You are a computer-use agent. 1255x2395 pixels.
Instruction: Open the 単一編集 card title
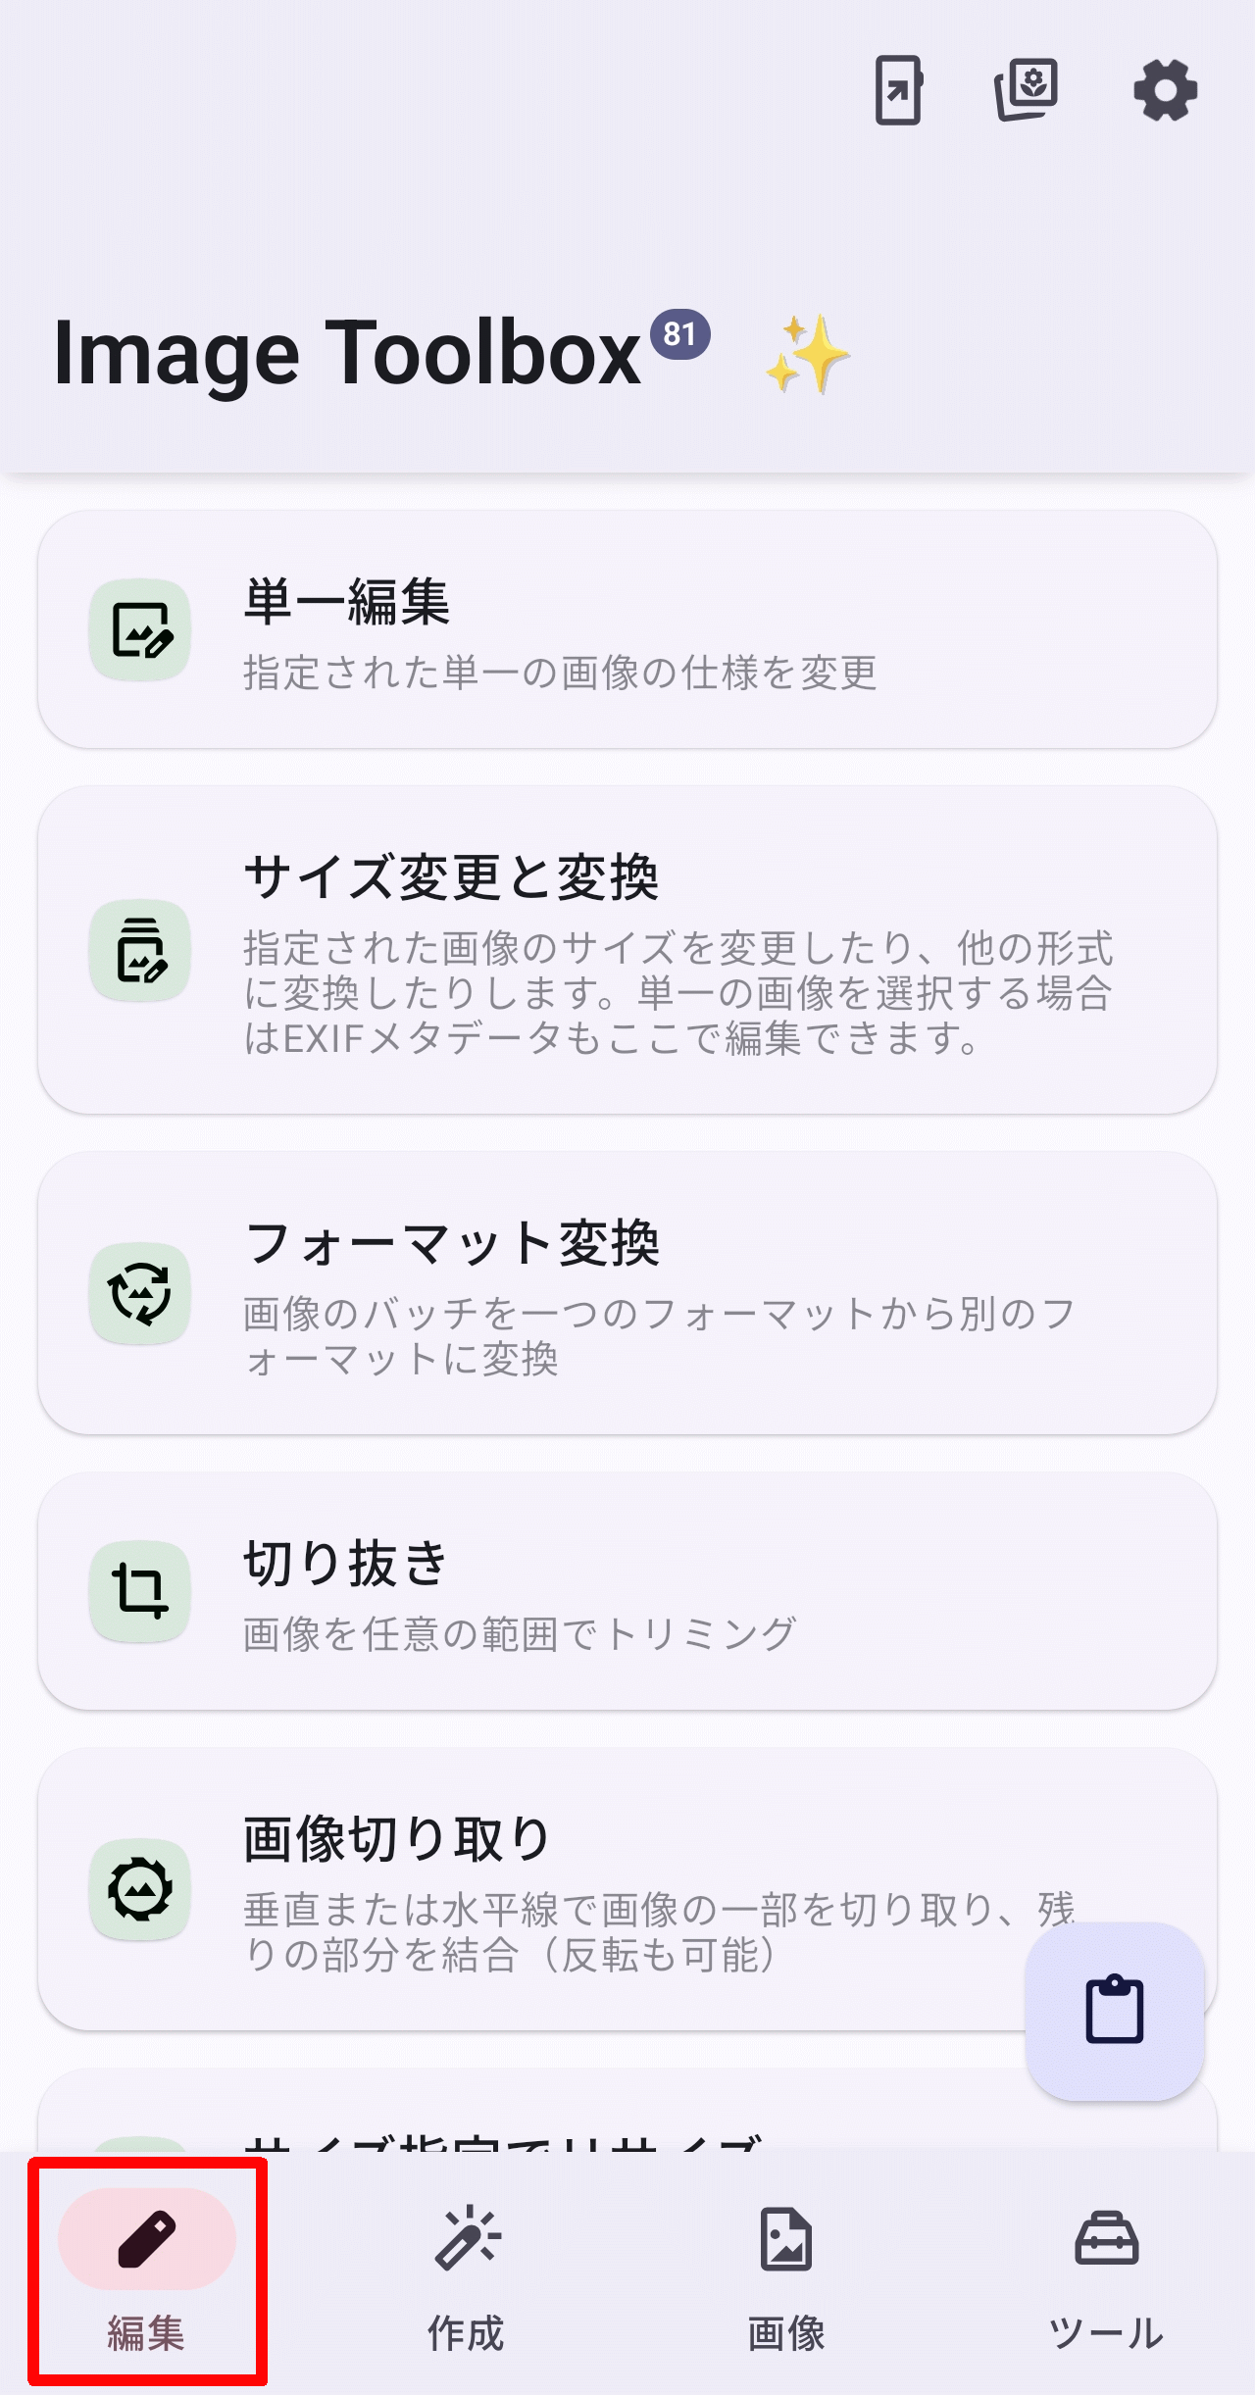[x=347, y=602]
